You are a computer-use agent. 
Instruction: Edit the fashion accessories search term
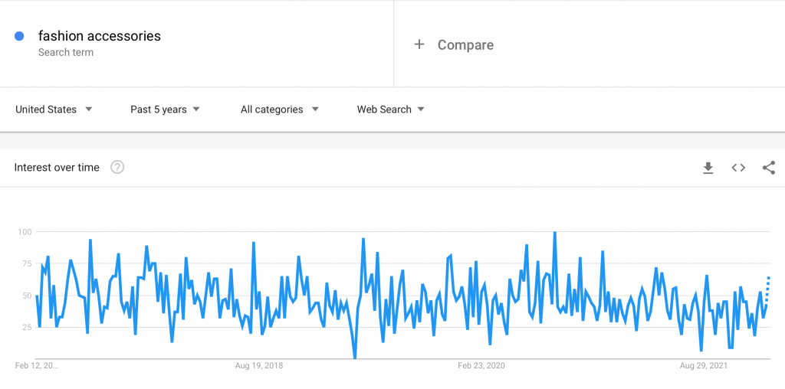[x=100, y=36]
